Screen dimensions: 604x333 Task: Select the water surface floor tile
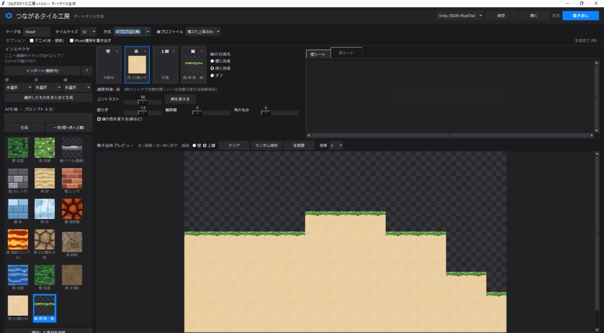[18, 275]
